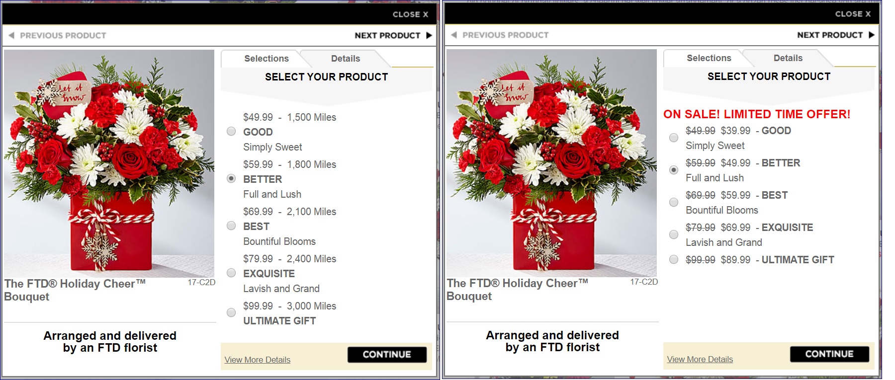Image resolution: width=895 pixels, height=380 pixels.
Task: Close the right product popup
Action: click(853, 14)
